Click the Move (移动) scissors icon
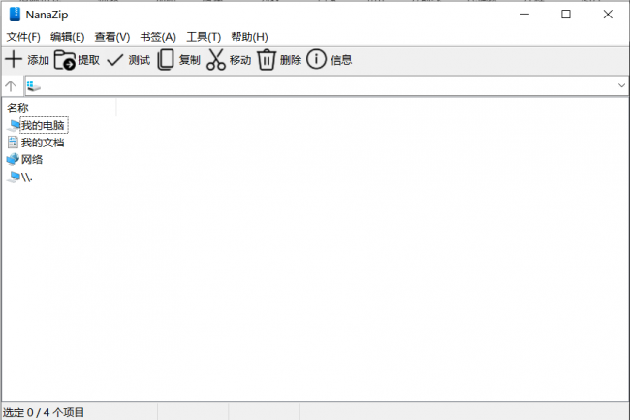The width and height of the screenshot is (630, 420). point(216,60)
